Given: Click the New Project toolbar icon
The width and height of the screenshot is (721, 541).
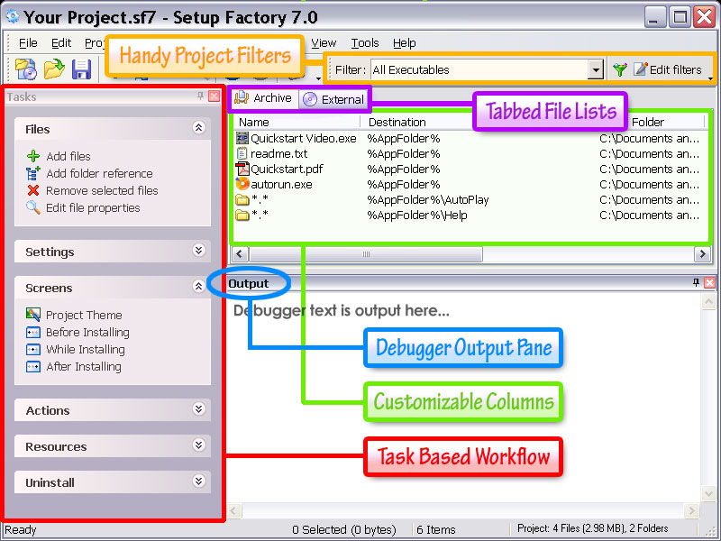Looking at the screenshot, I should tap(26, 69).
